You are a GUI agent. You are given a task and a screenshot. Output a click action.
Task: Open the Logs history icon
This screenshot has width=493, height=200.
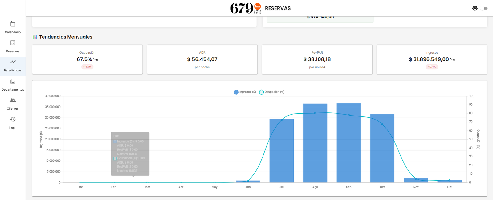(x=13, y=120)
